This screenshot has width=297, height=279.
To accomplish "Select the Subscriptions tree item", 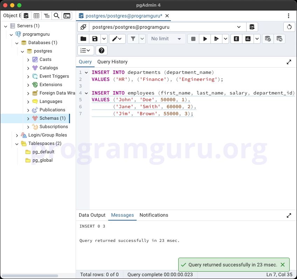I will point(54,127).
